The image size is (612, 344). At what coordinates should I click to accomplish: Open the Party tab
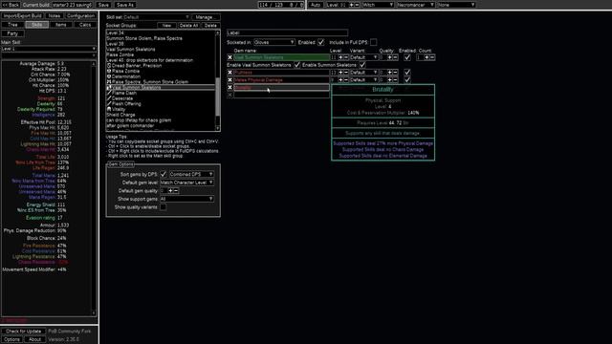[x=12, y=33]
